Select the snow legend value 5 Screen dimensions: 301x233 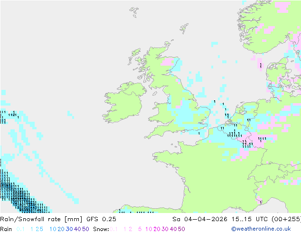[x=140, y=229]
